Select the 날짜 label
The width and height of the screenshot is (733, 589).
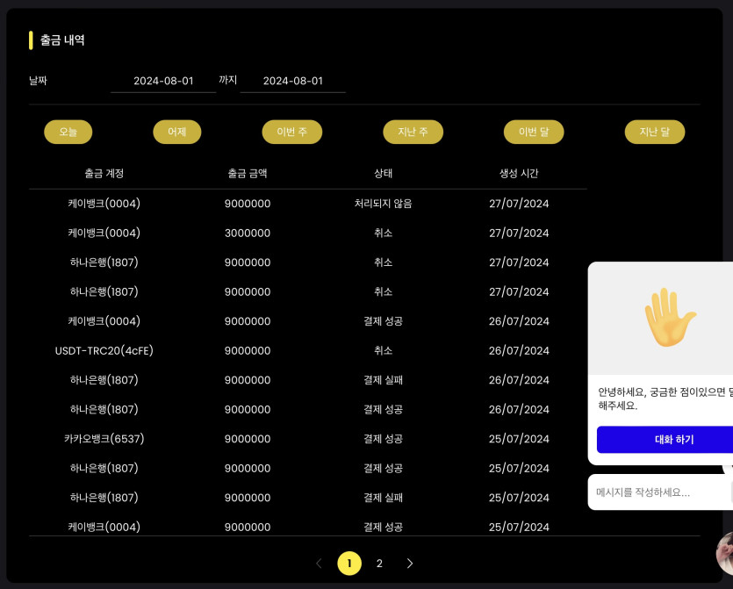click(x=38, y=81)
